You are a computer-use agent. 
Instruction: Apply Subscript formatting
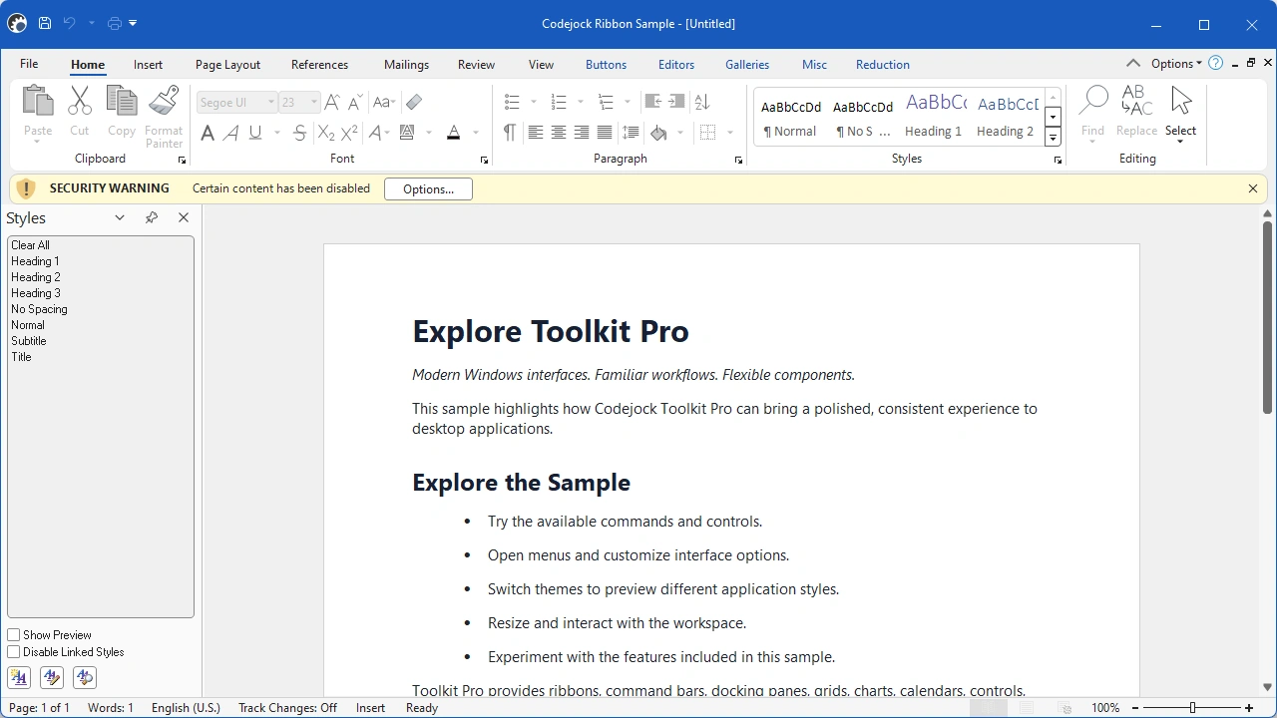(326, 133)
